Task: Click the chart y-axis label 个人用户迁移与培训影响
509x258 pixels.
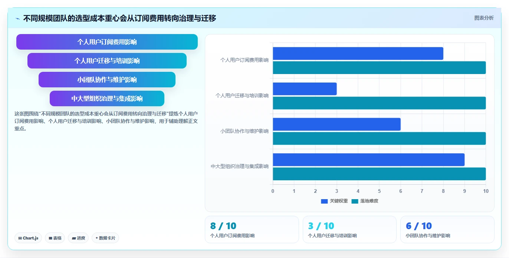Action: tap(242, 96)
